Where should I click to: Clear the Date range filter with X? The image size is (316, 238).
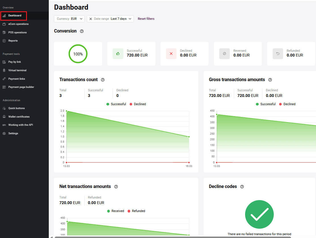coord(91,19)
